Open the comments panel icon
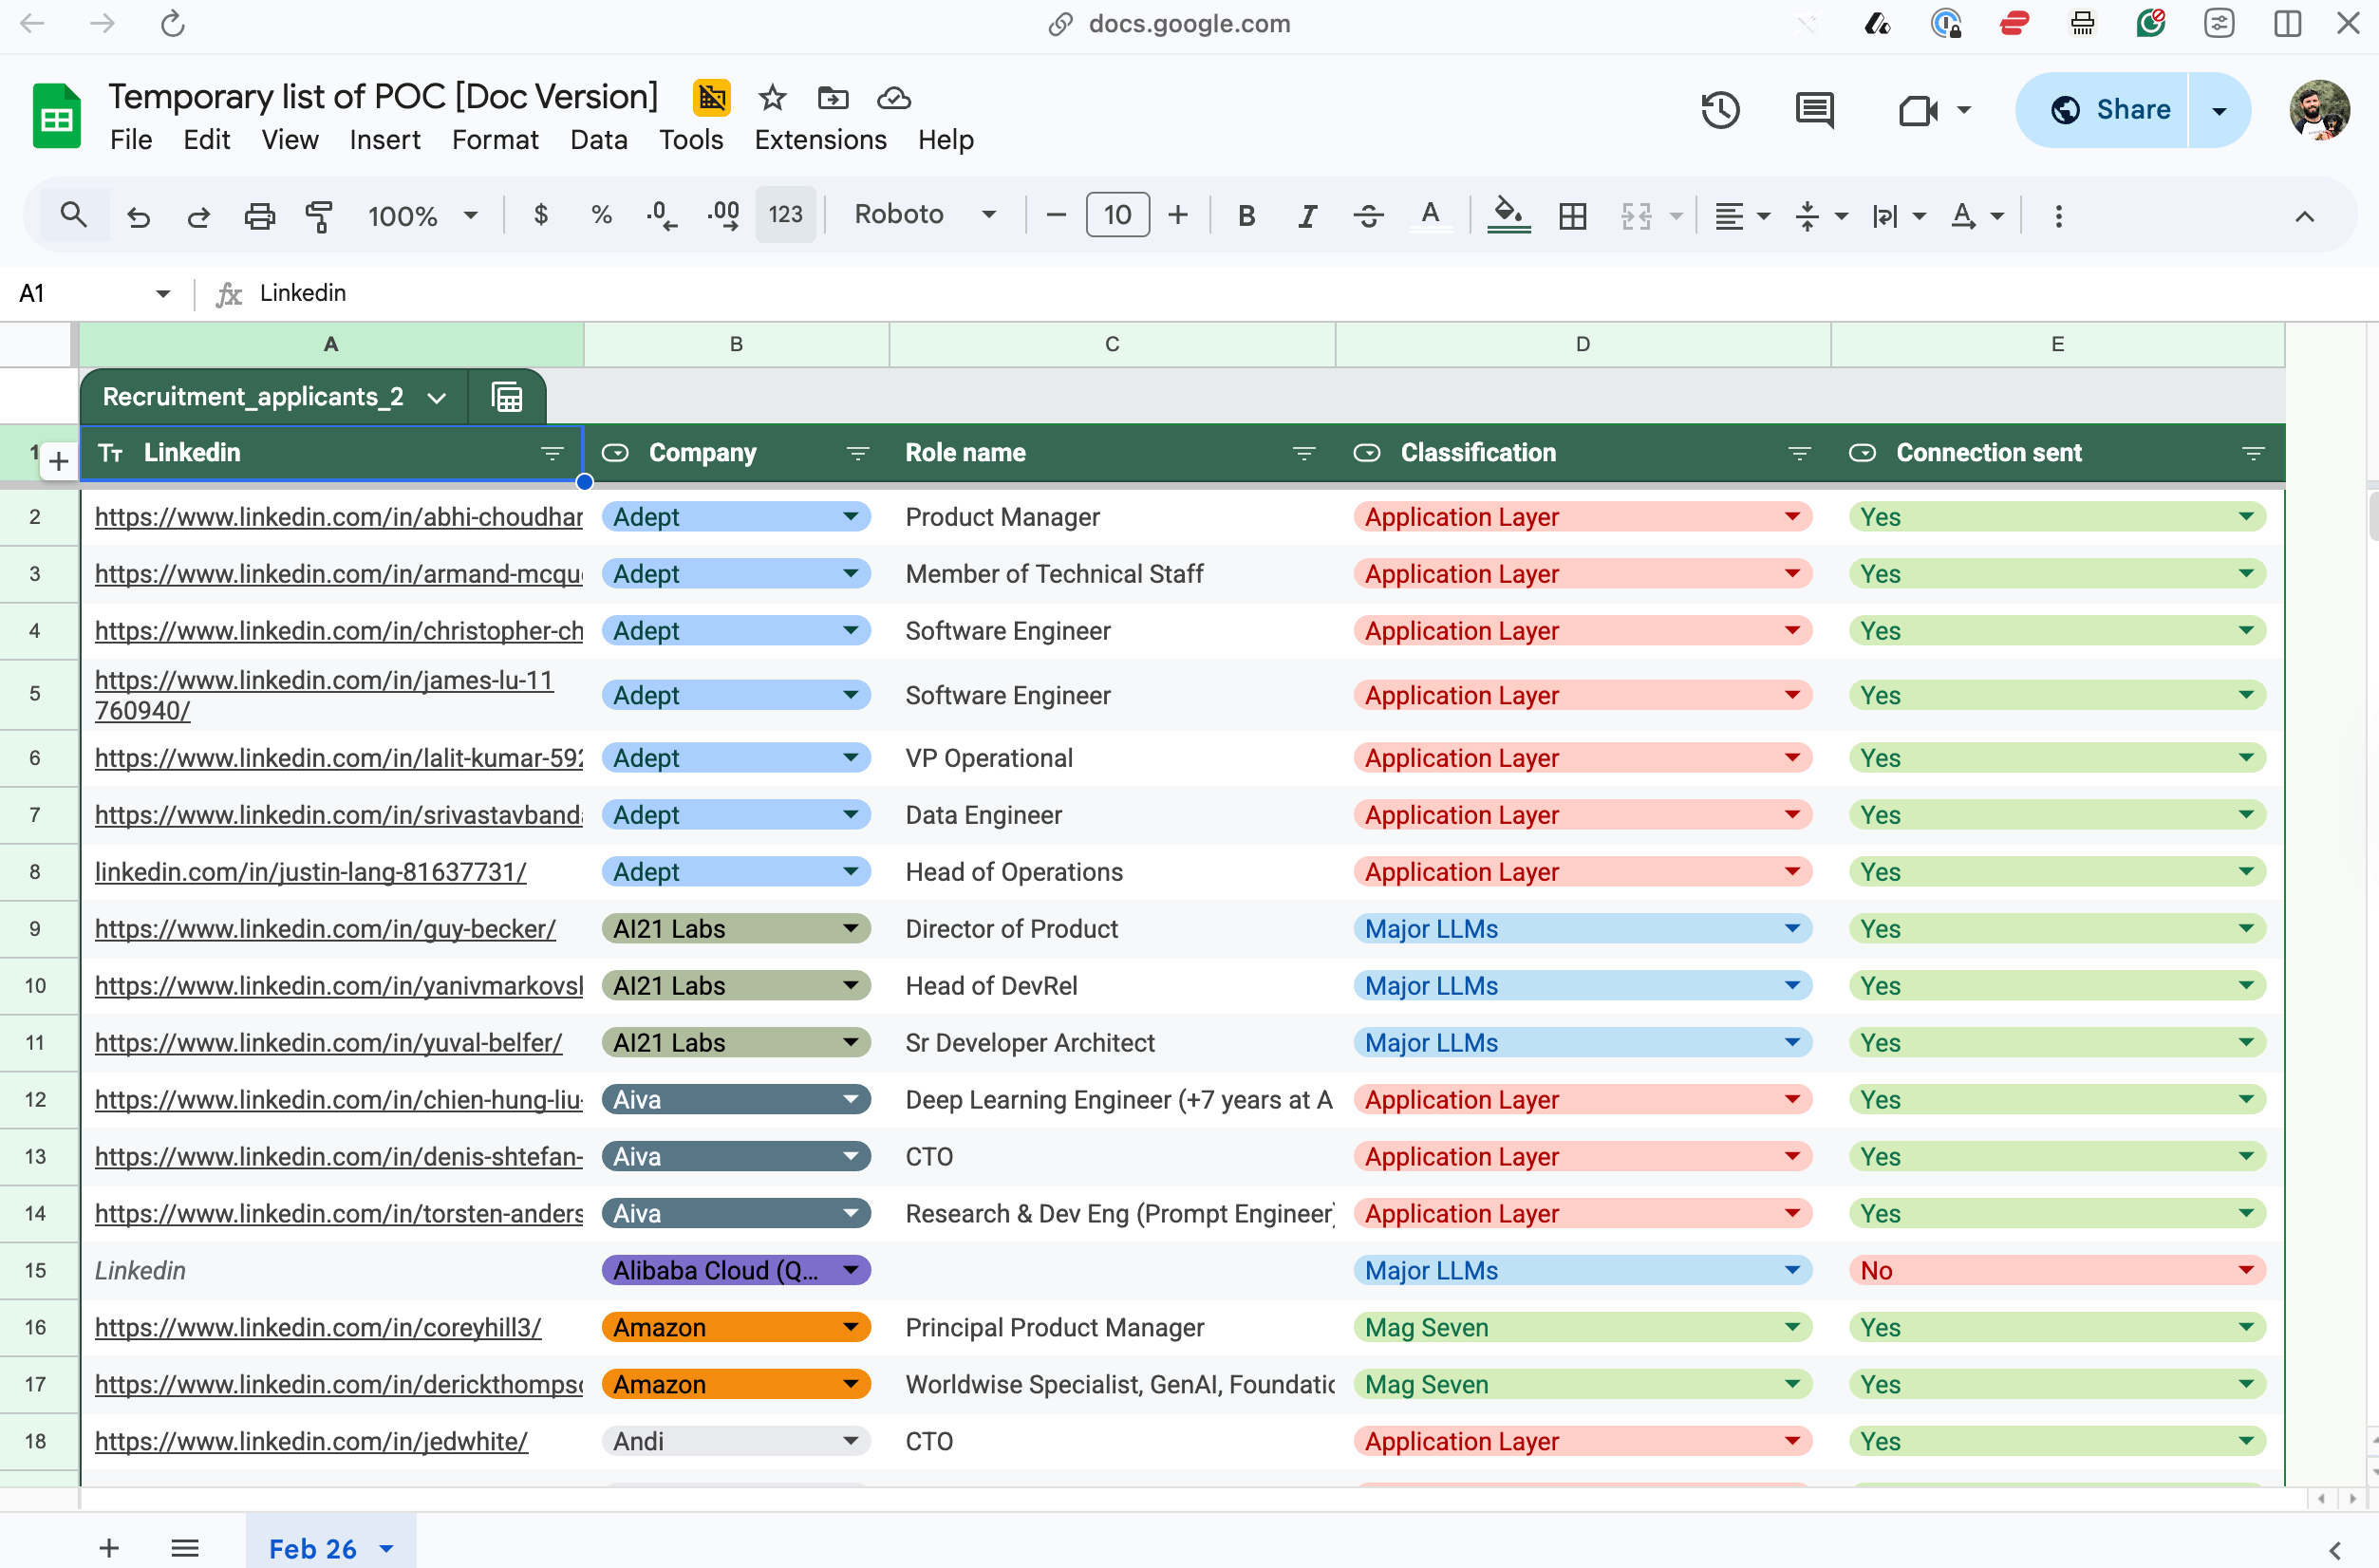Image resolution: width=2379 pixels, height=1568 pixels. (1814, 110)
